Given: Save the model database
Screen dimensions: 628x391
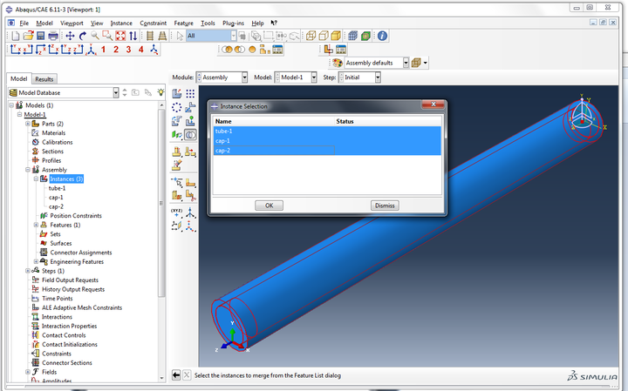Looking at the screenshot, I should click(40, 36).
